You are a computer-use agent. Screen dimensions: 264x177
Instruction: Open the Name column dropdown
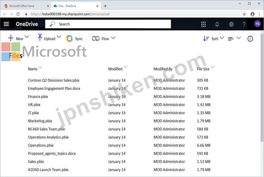click(40, 67)
